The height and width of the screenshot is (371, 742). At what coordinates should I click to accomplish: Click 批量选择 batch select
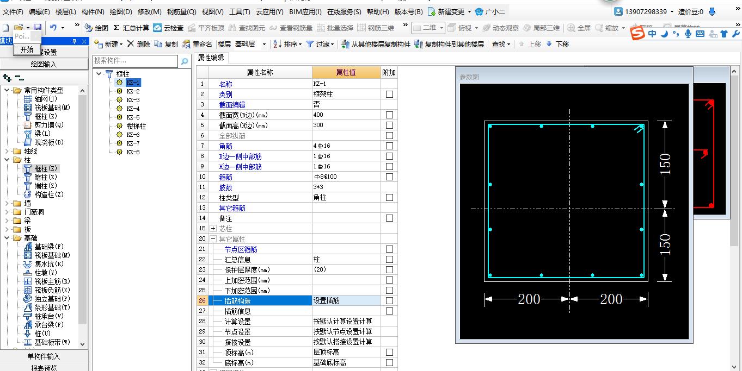[335, 28]
